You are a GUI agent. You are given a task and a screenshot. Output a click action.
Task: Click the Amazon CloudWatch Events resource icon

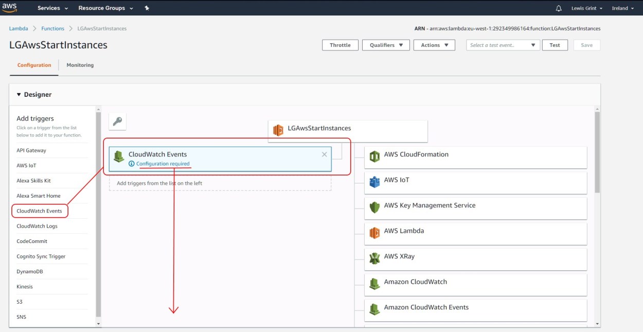click(374, 309)
